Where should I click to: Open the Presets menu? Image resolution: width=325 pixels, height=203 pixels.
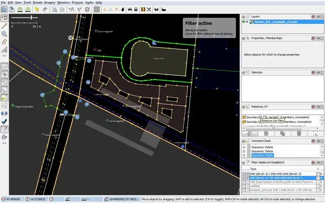pyautogui.click(x=37, y=2)
